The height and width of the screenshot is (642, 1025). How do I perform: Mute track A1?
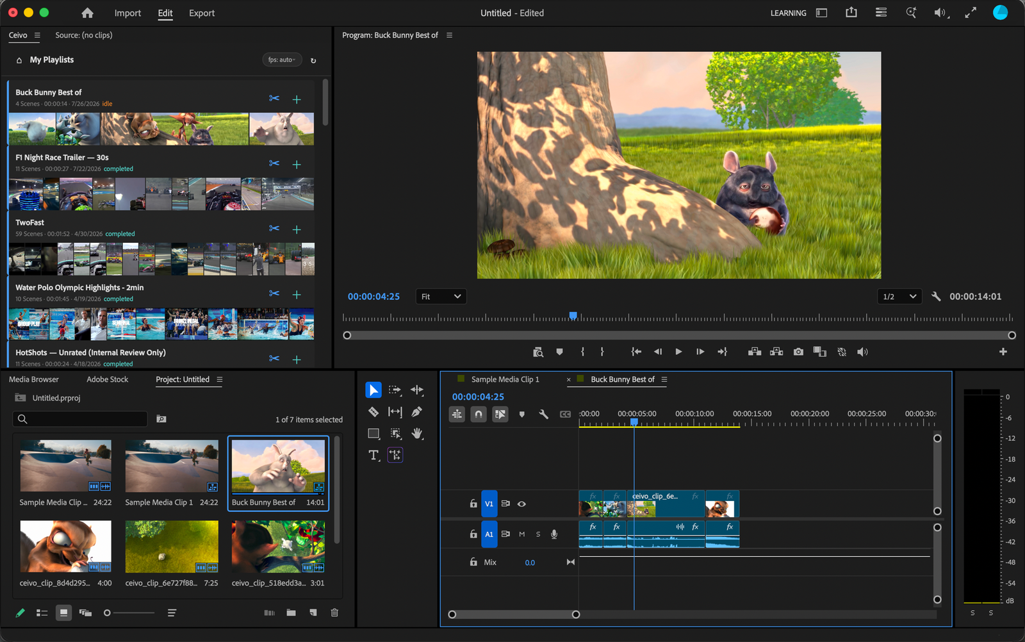pos(522,534)
